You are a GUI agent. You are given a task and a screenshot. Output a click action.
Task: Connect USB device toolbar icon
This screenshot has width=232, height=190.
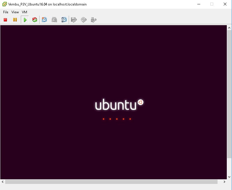tap(94, 20)
